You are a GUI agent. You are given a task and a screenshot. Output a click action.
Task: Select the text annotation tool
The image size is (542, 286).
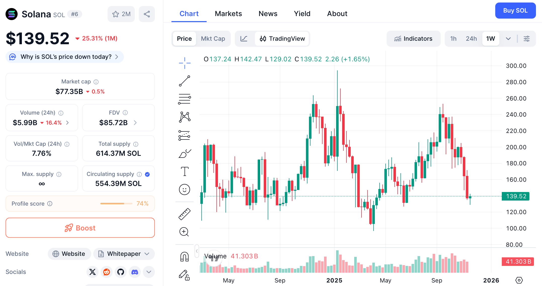point(185,171)
